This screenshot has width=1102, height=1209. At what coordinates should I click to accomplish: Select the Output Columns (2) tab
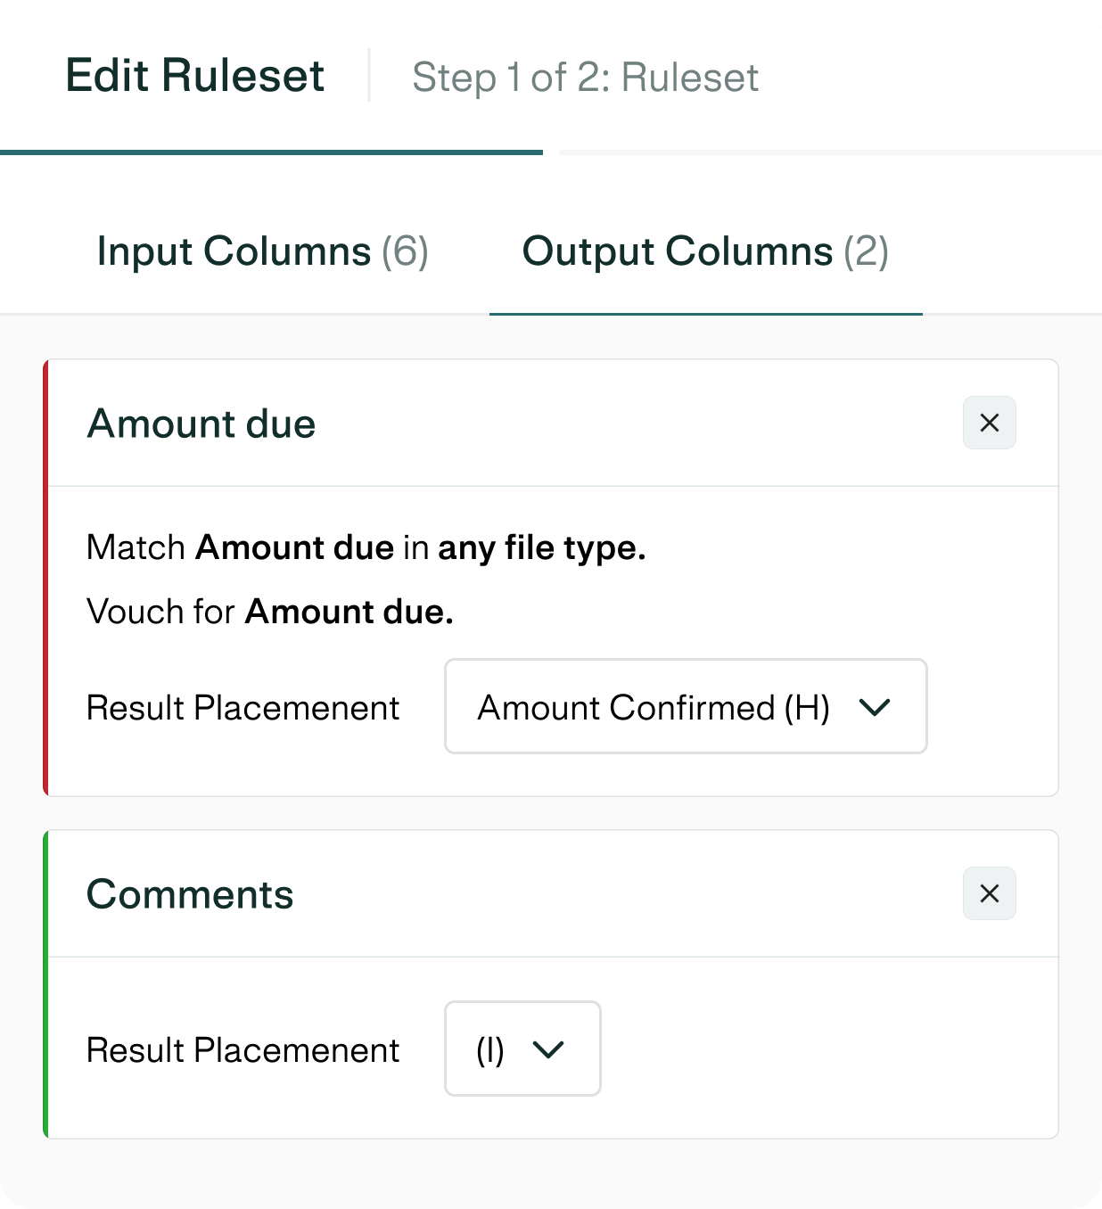click(x=705, y=251)
